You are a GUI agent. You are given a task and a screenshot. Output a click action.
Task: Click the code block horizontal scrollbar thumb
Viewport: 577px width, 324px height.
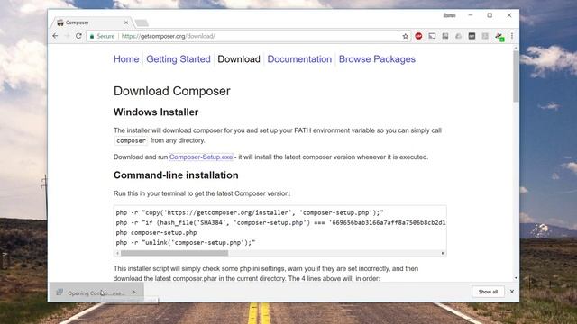[174, 253]
